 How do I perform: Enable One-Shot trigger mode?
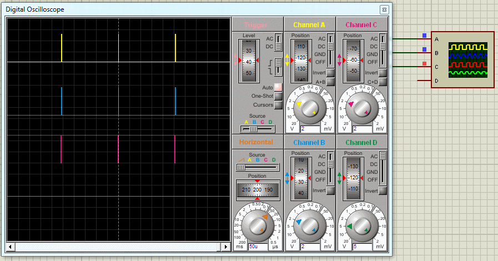[278, 96]
